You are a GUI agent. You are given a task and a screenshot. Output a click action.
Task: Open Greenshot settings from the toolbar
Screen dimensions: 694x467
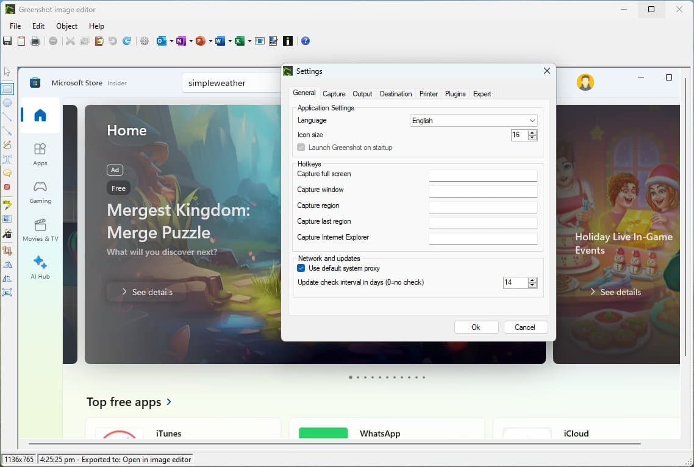[x=145, y=41]
